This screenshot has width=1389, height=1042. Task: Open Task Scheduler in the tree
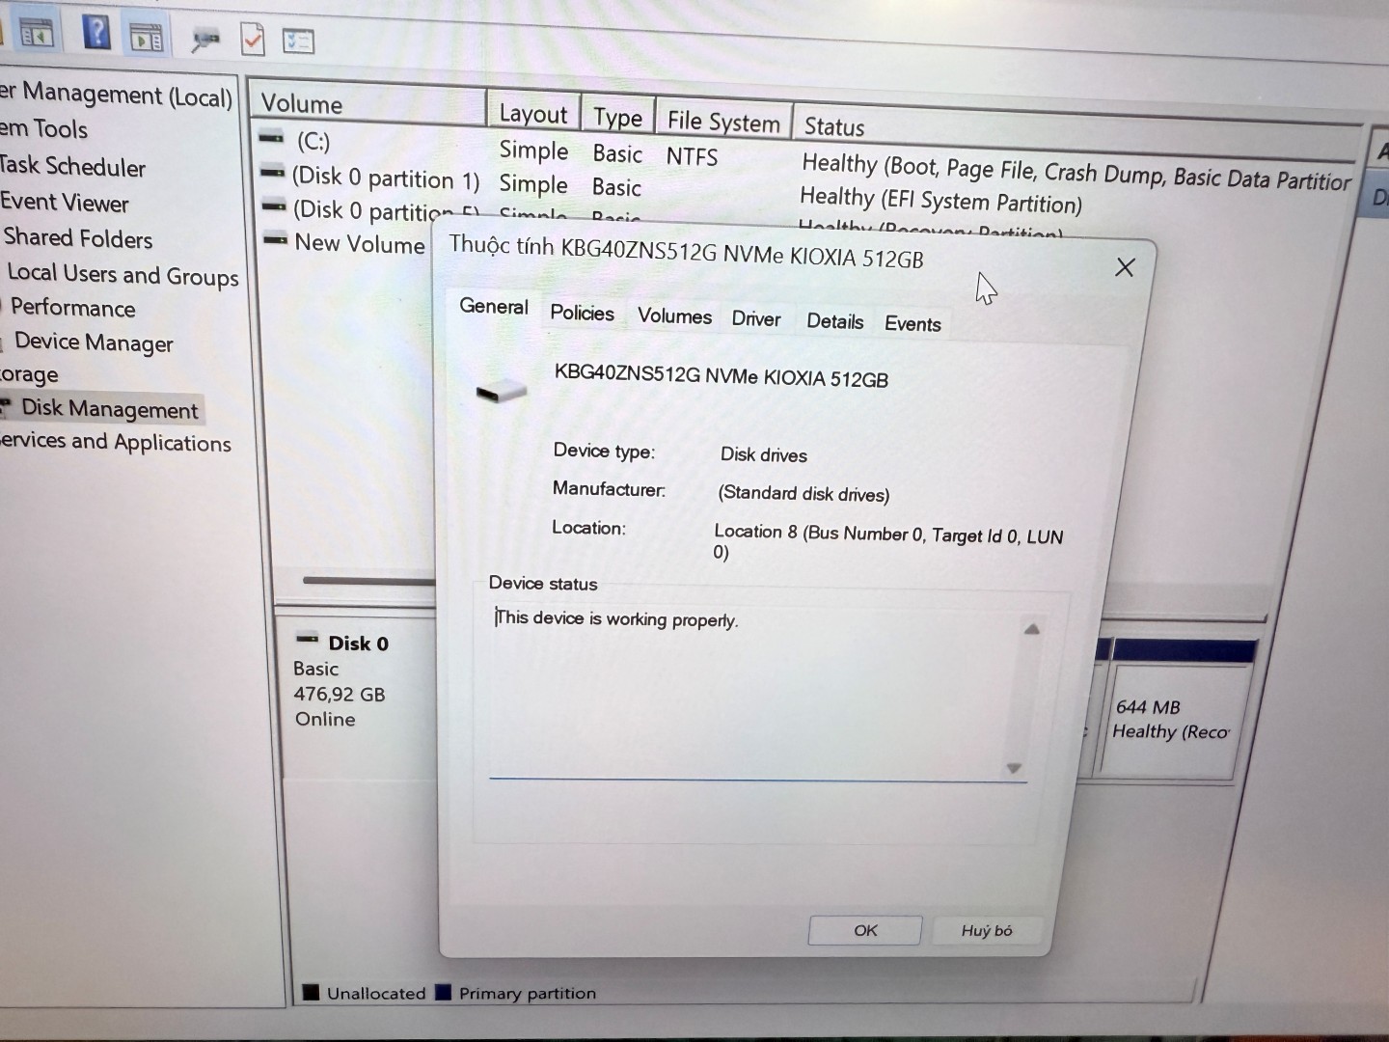pos(73,166)
